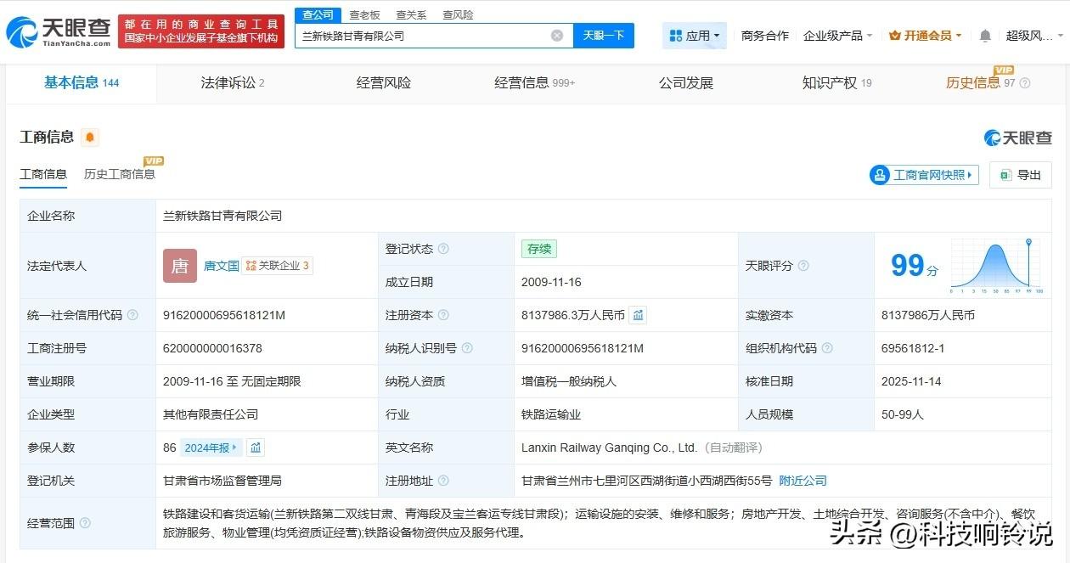Expand the 开通会员 dropdown
The width and height of the screenshot is (1070, 563).
tap(925, 36)
